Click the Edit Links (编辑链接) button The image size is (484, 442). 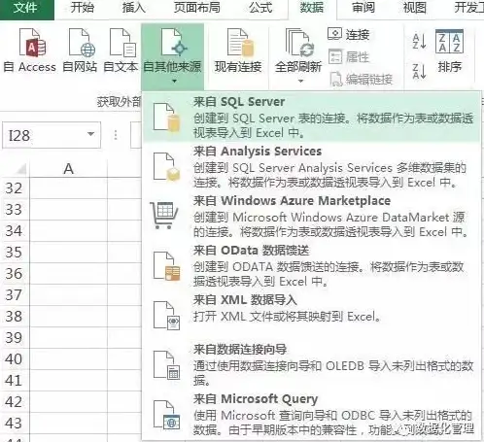tap(362, 79)
